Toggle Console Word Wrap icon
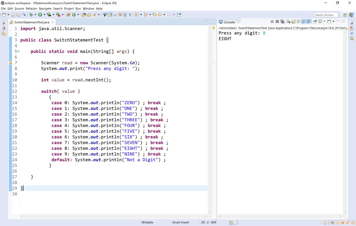 pyautogui.click(x=298, y=21)
